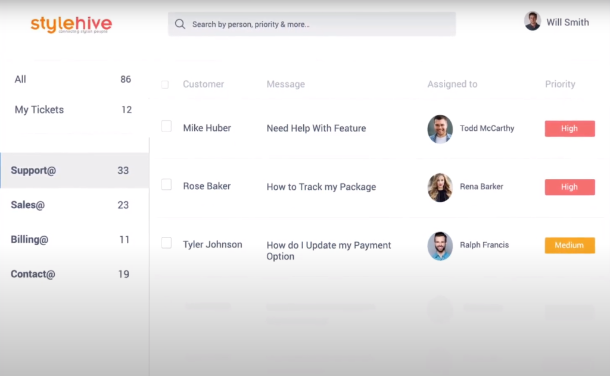Click Ralph Francis's avatar photo

tap(440, 246)
